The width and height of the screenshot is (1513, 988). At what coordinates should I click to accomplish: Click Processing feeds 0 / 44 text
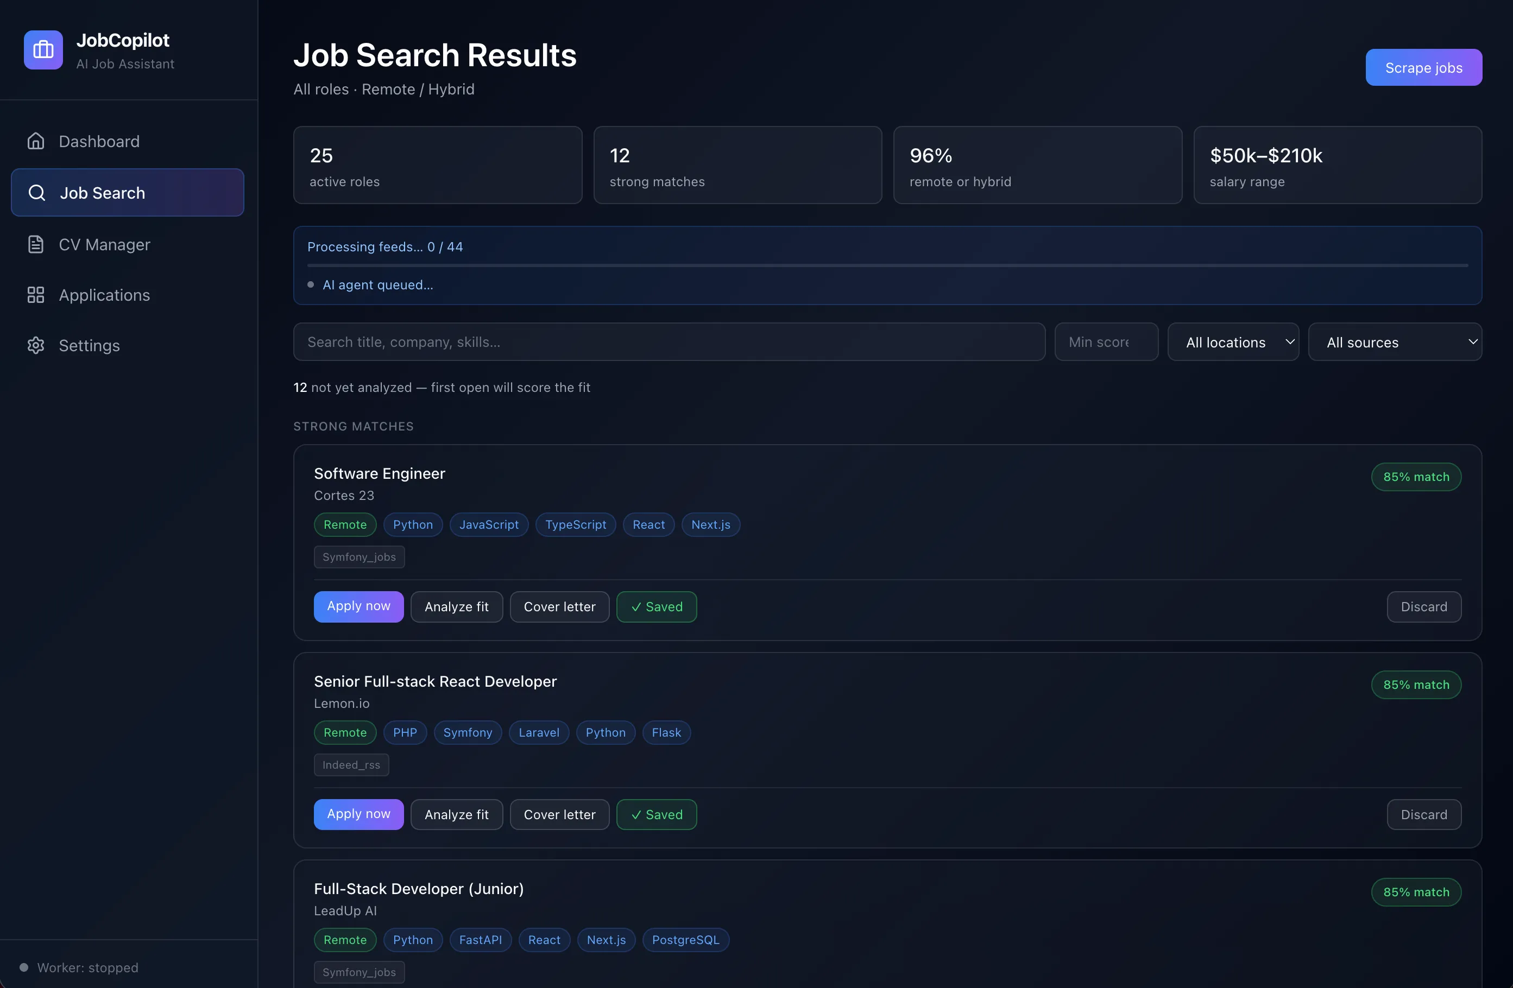pos(385,246)
